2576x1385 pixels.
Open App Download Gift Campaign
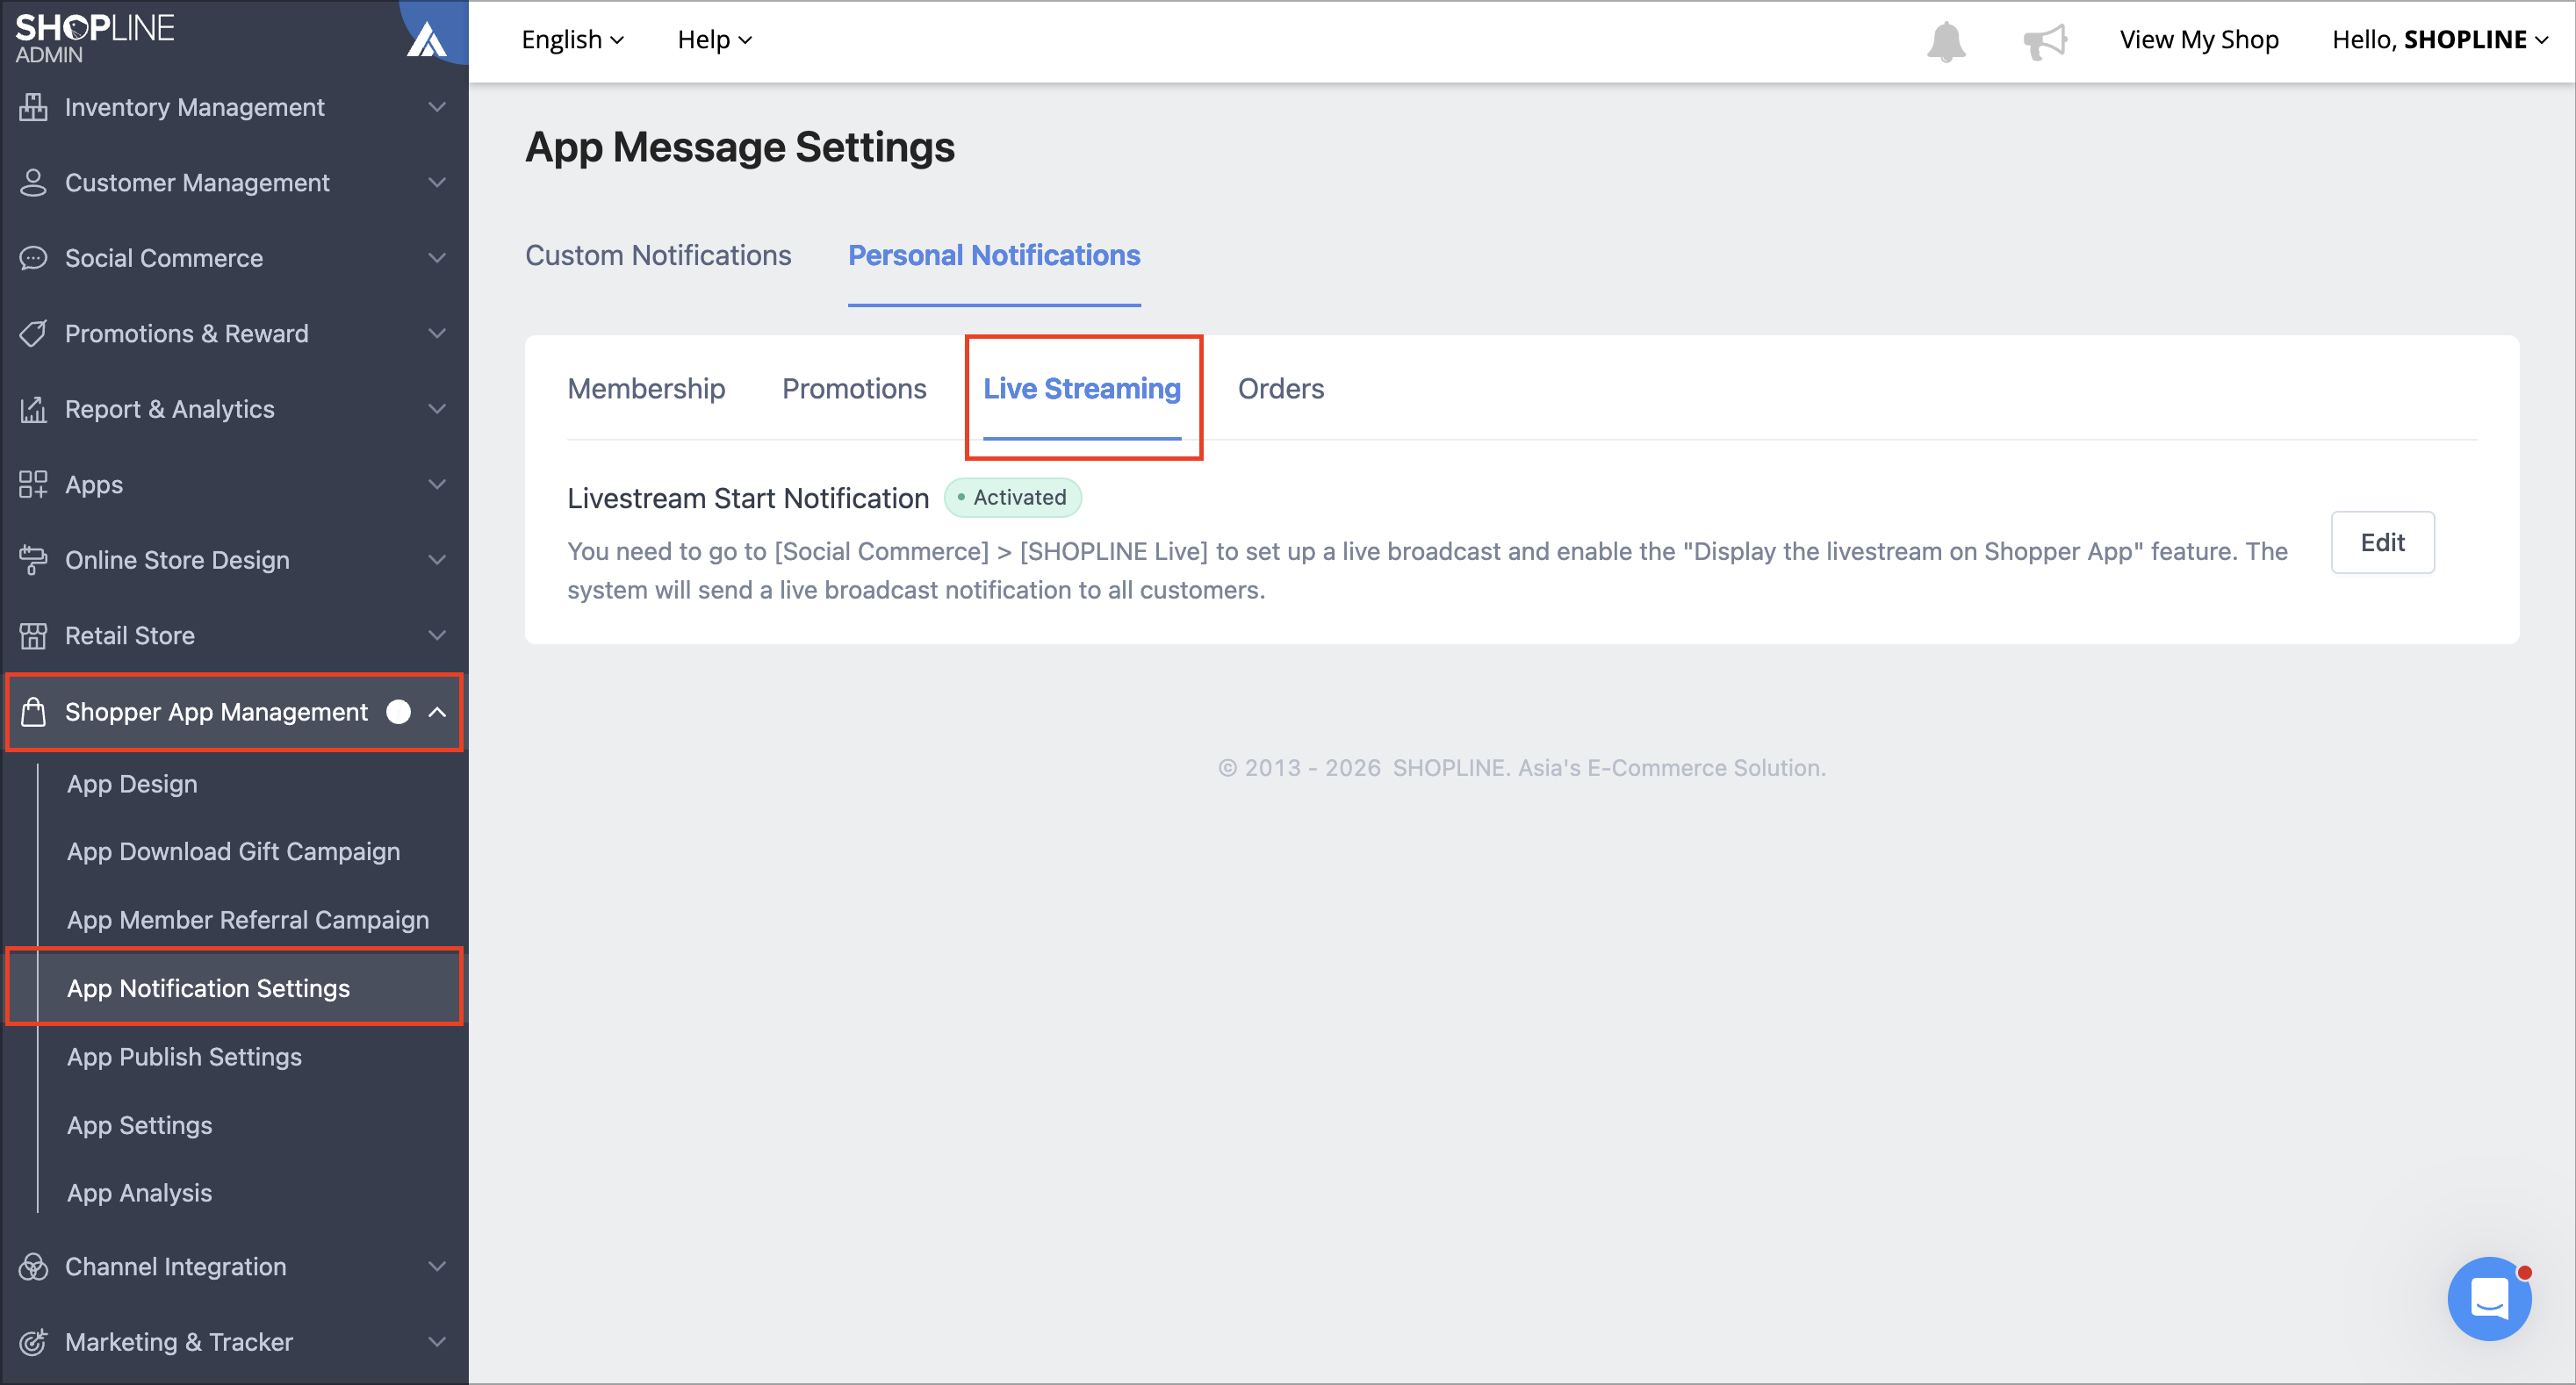click(x=233, y=852)
